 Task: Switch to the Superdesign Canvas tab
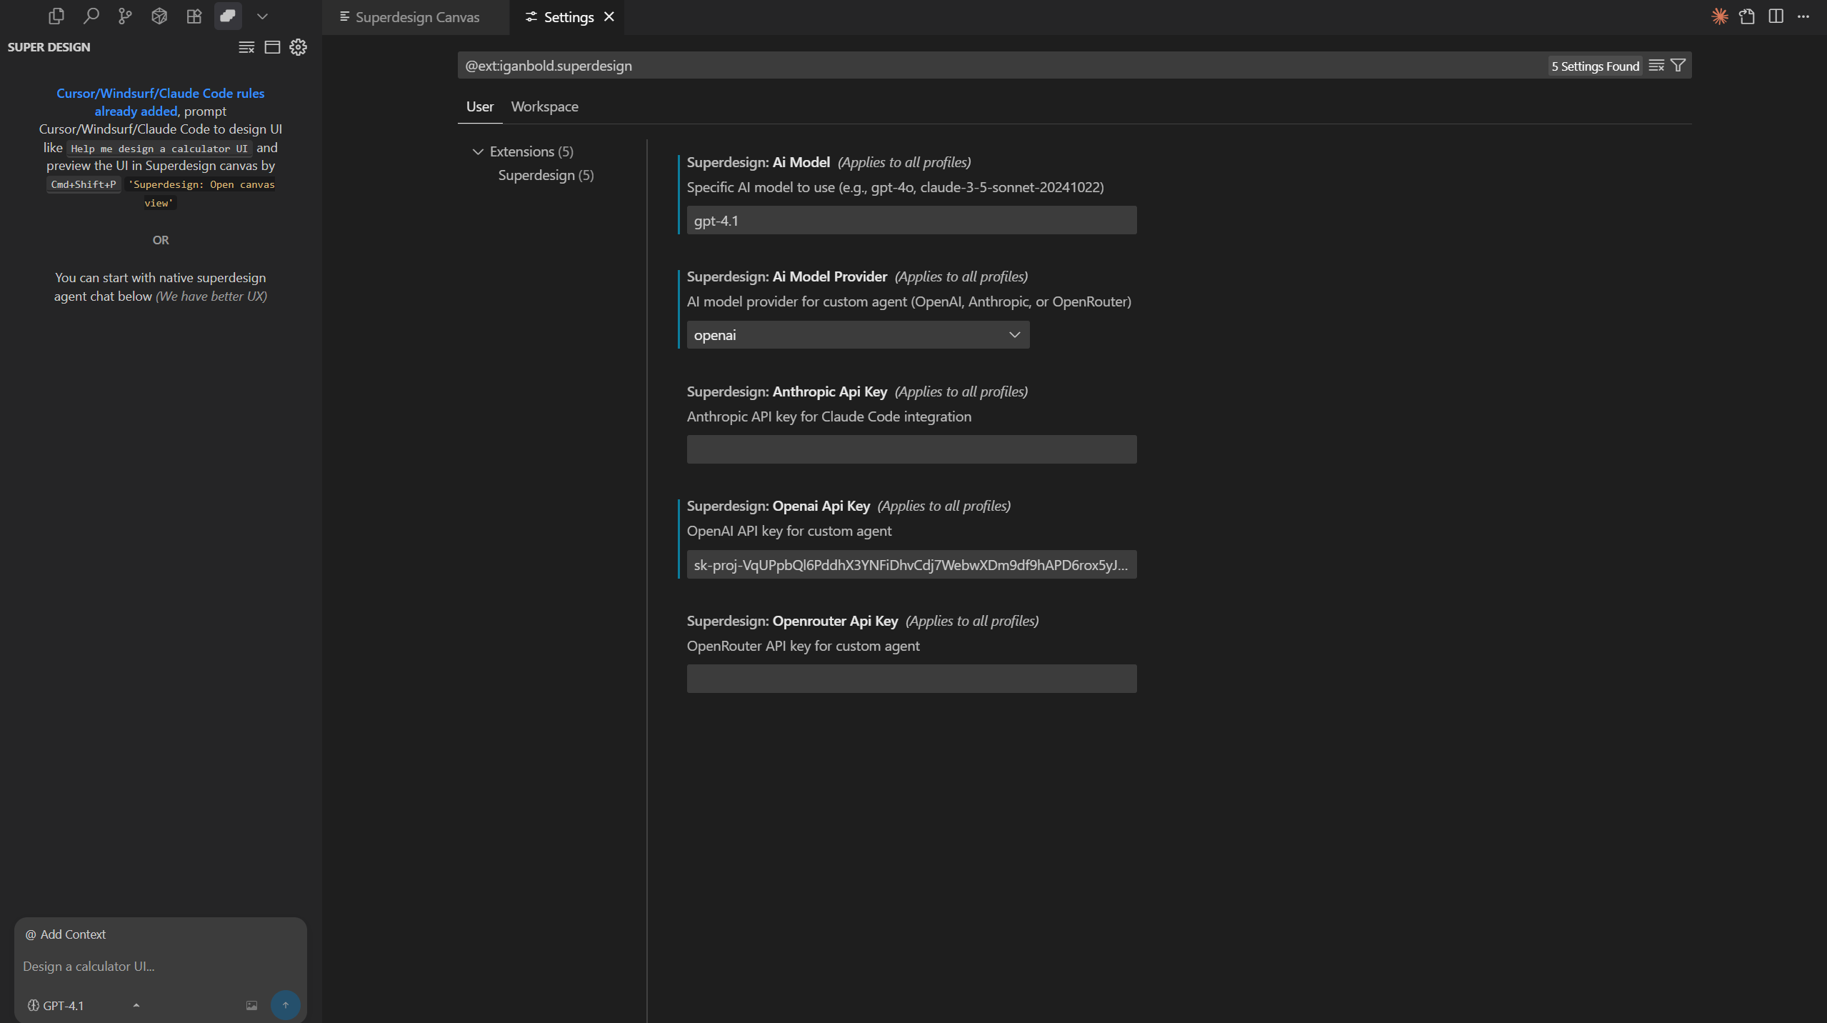[417, 16]
